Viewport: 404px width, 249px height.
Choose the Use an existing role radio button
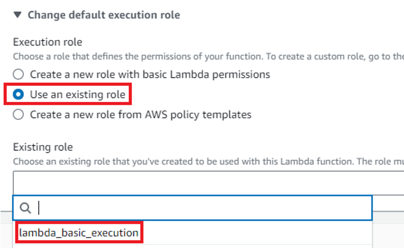[19, 95]
